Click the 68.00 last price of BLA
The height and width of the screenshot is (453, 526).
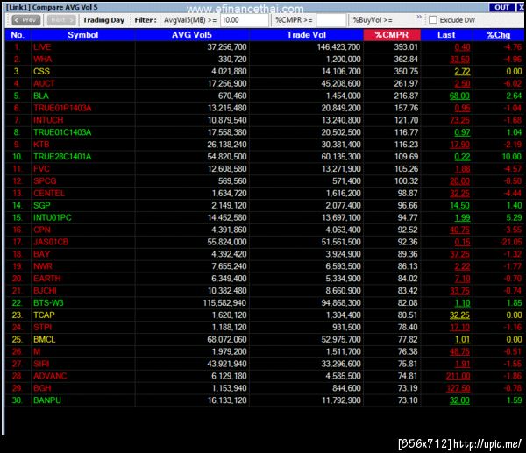pos(459,96)
